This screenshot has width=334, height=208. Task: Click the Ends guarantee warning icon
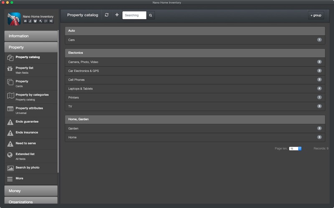click(10, 122)
